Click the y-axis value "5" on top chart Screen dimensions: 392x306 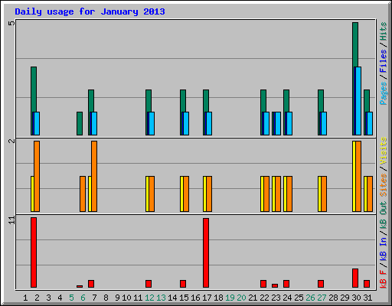pos(11,23)
